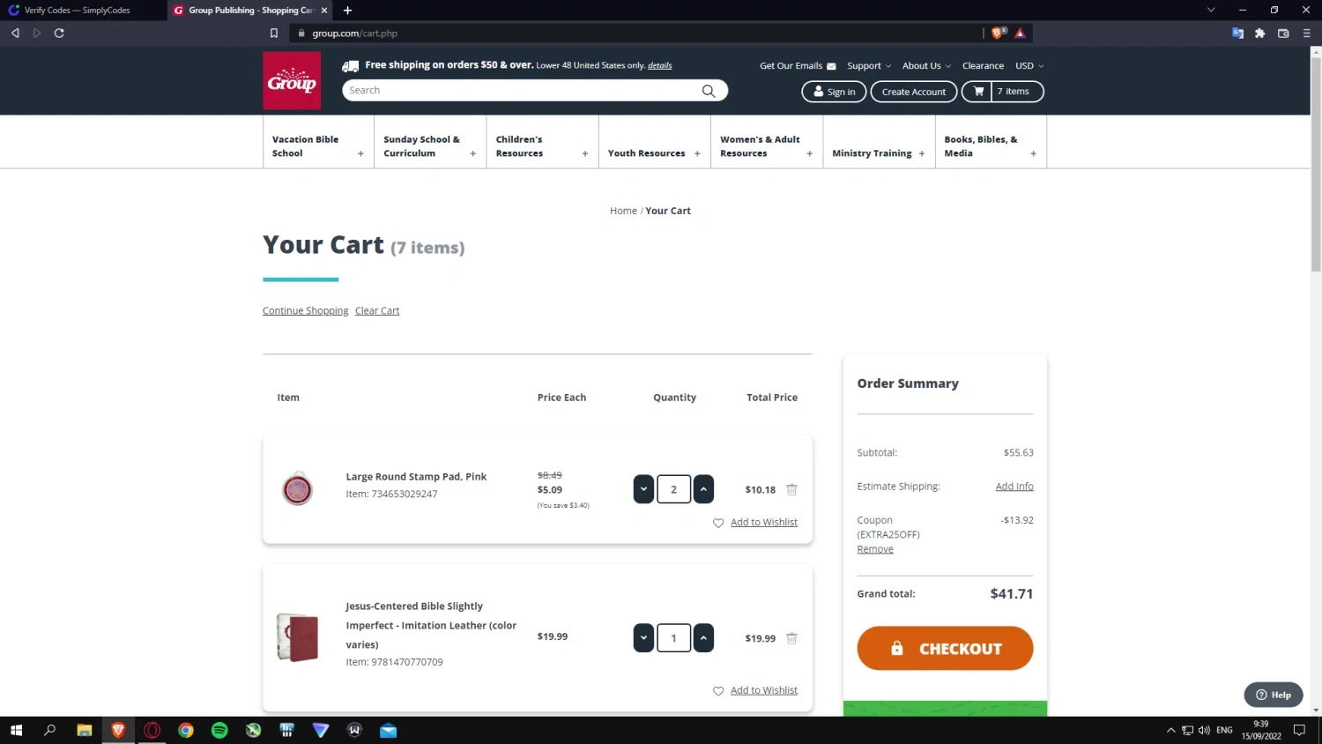Increase quantity of Large Round Stamp Pad
The image size is (1322, 744).
click(x=703, y=489)
